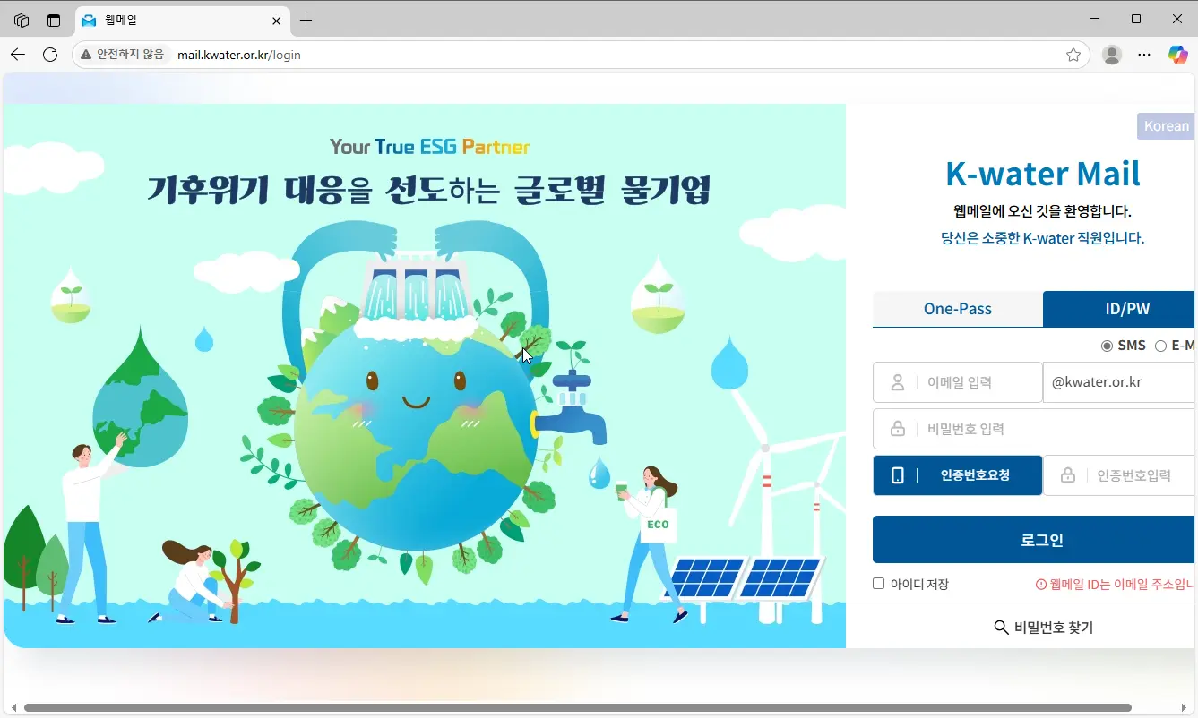This screenshot has width=1198, height=718.
Task: Open the browser settings ellipsis menu
Action: tap(1144, 55)
